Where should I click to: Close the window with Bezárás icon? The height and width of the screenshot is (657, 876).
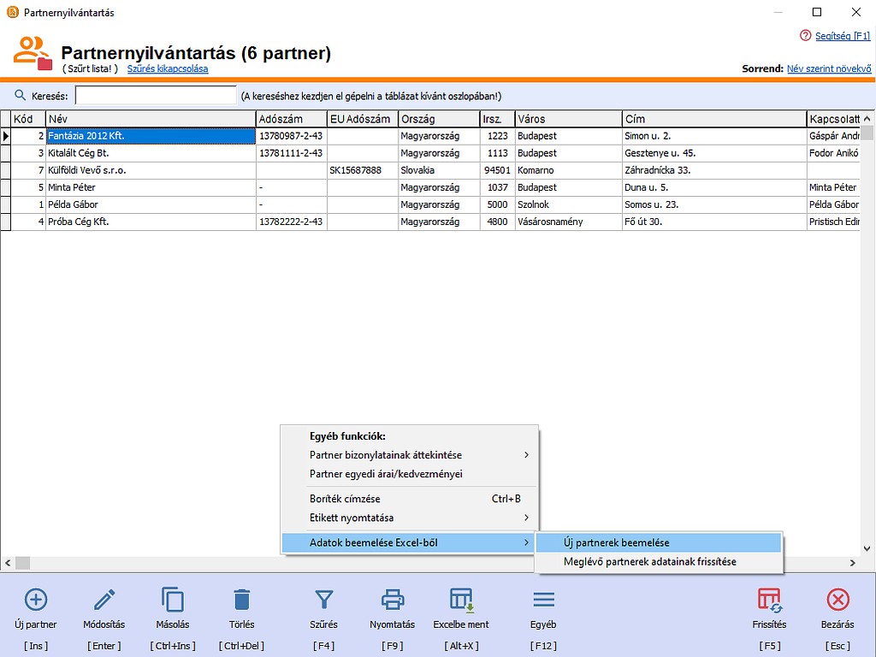[x=838, y=599]
